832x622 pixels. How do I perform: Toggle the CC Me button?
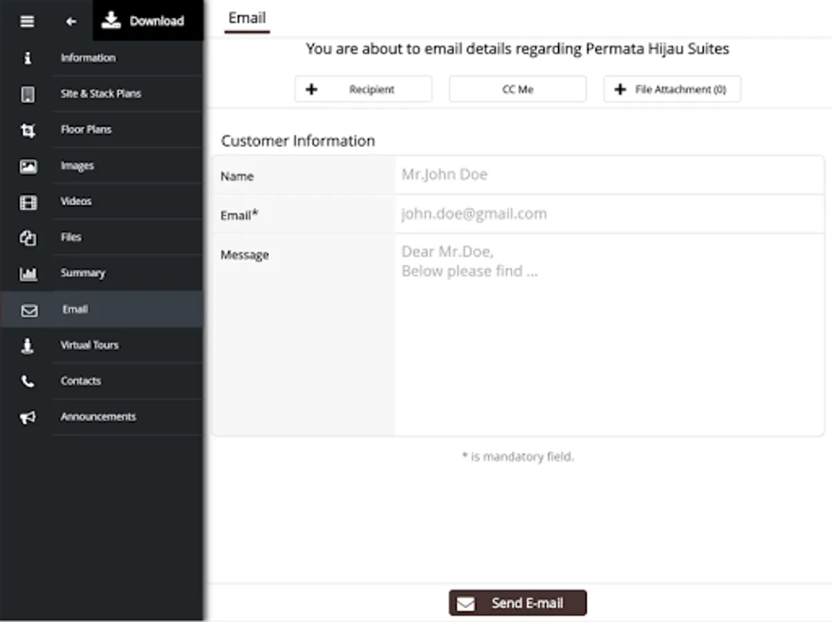tap(517, 89)
